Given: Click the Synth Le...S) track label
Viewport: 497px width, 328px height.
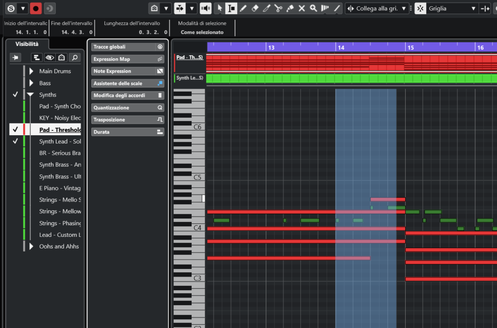Looking at the screenshot, I should tap(190, 78).
